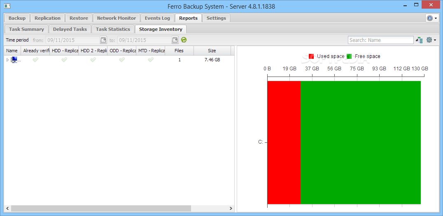
Task: Switch to Delayed Tasks sub-tab
Action: tap(70, 29)
